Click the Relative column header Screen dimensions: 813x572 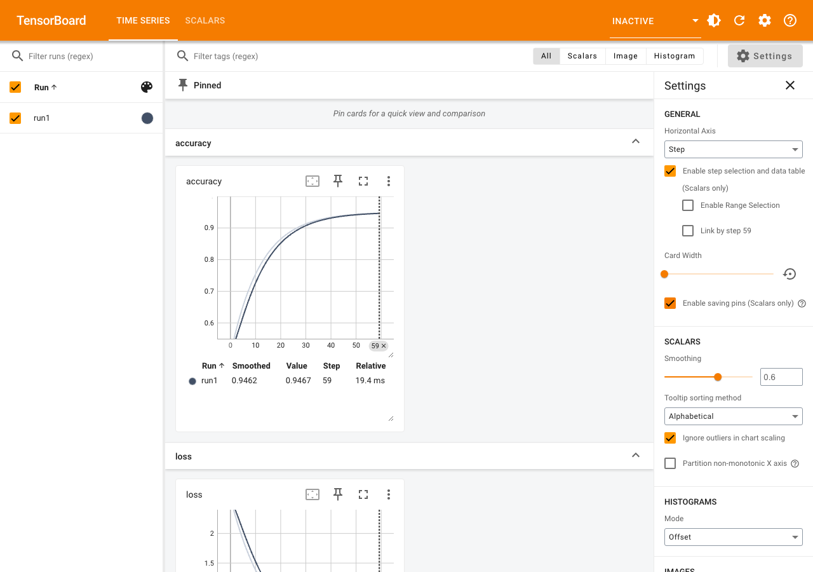tap(371, 366)
